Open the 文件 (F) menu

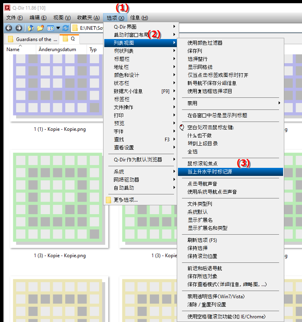click(14, 18)
